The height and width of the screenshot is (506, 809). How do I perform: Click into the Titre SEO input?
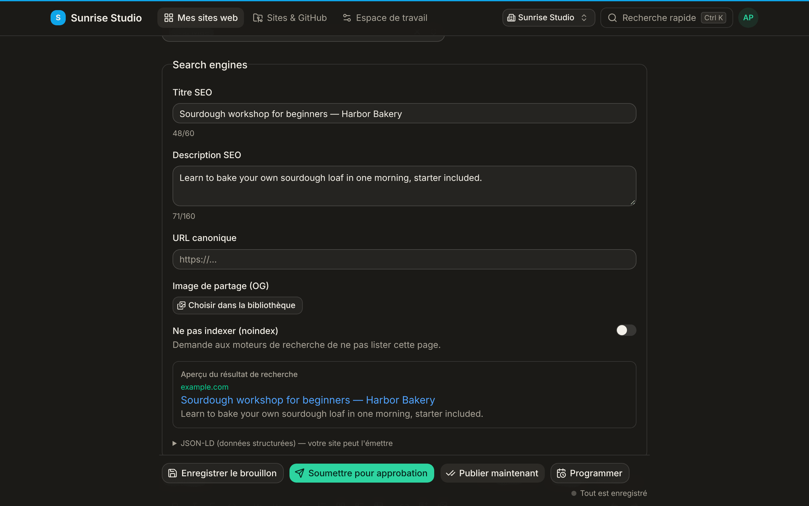(404, 114)
